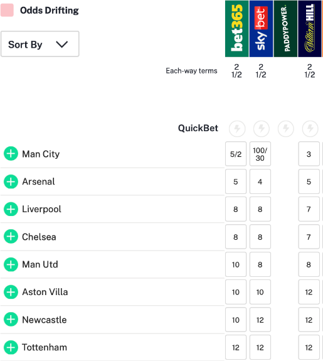Expand the Sort By chevron arrow
Screen dimensions: 323x361
62,44
